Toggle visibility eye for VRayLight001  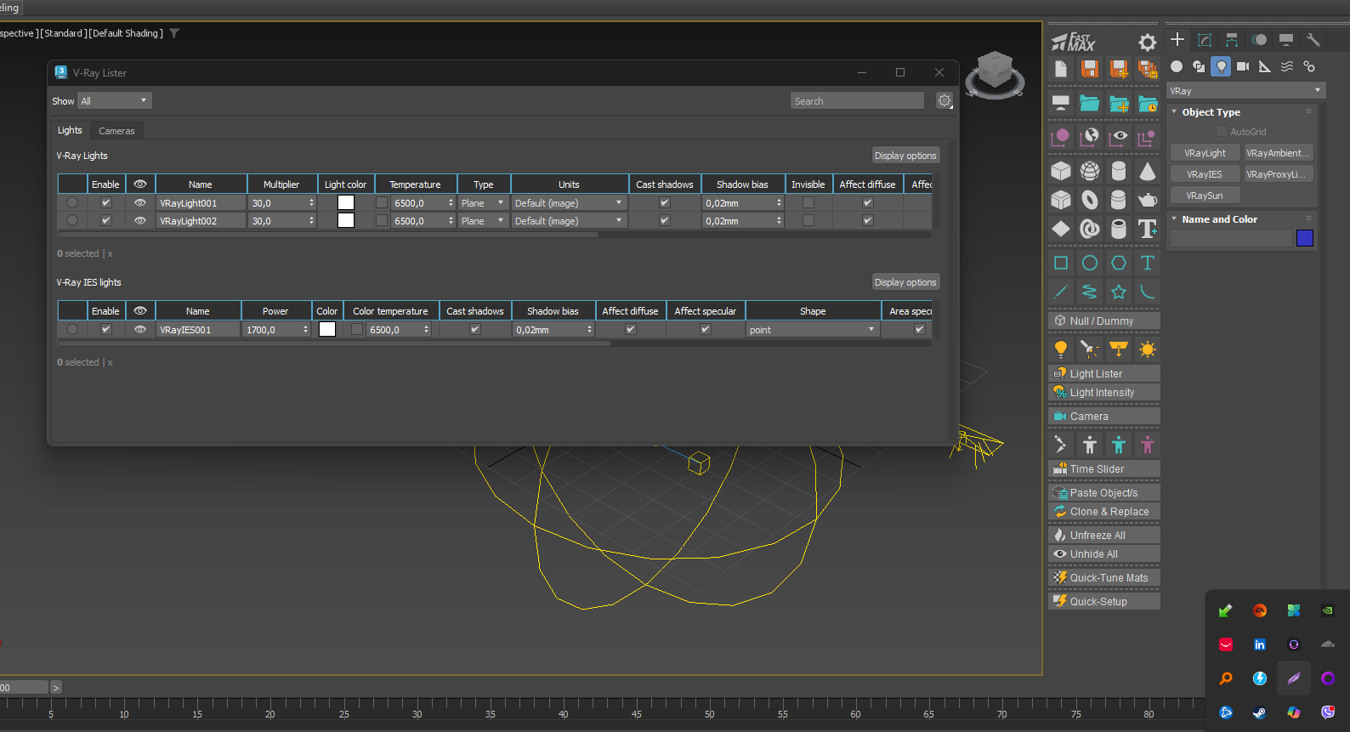click(x=140, y=203)
